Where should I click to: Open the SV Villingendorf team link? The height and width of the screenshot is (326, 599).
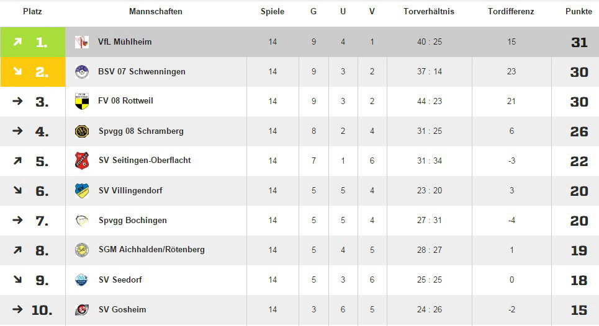tap(130, 190)
